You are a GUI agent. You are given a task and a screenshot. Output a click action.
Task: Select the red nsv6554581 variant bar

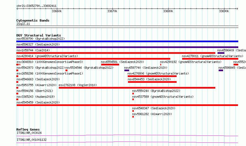[x=110, y=65]
